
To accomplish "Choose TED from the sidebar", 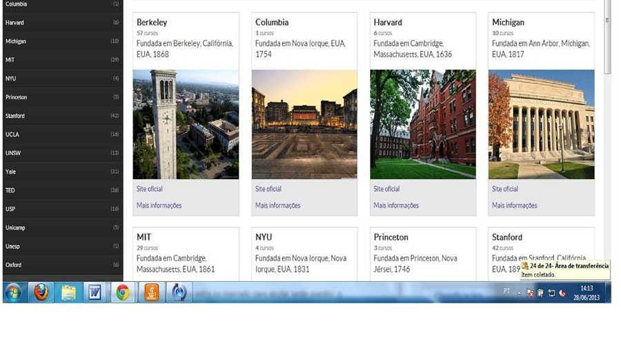I will click(10, 190).
